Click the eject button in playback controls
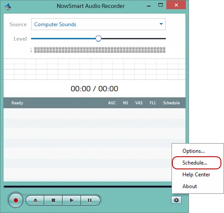 tap(35, 200)
